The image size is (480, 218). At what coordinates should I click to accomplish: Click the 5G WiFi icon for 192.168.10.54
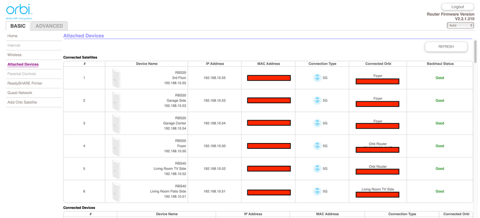[317, 123]
